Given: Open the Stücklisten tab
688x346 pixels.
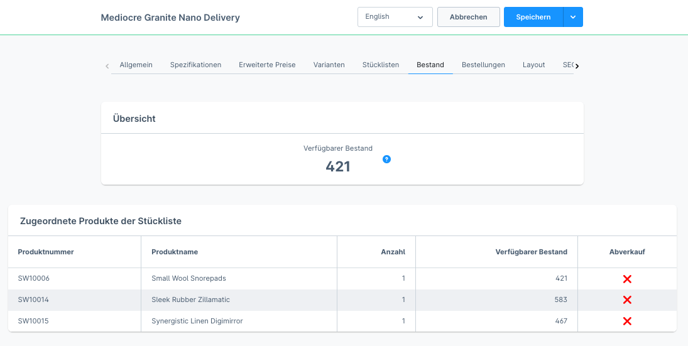Looking at the screenshot, I should 381,65.
